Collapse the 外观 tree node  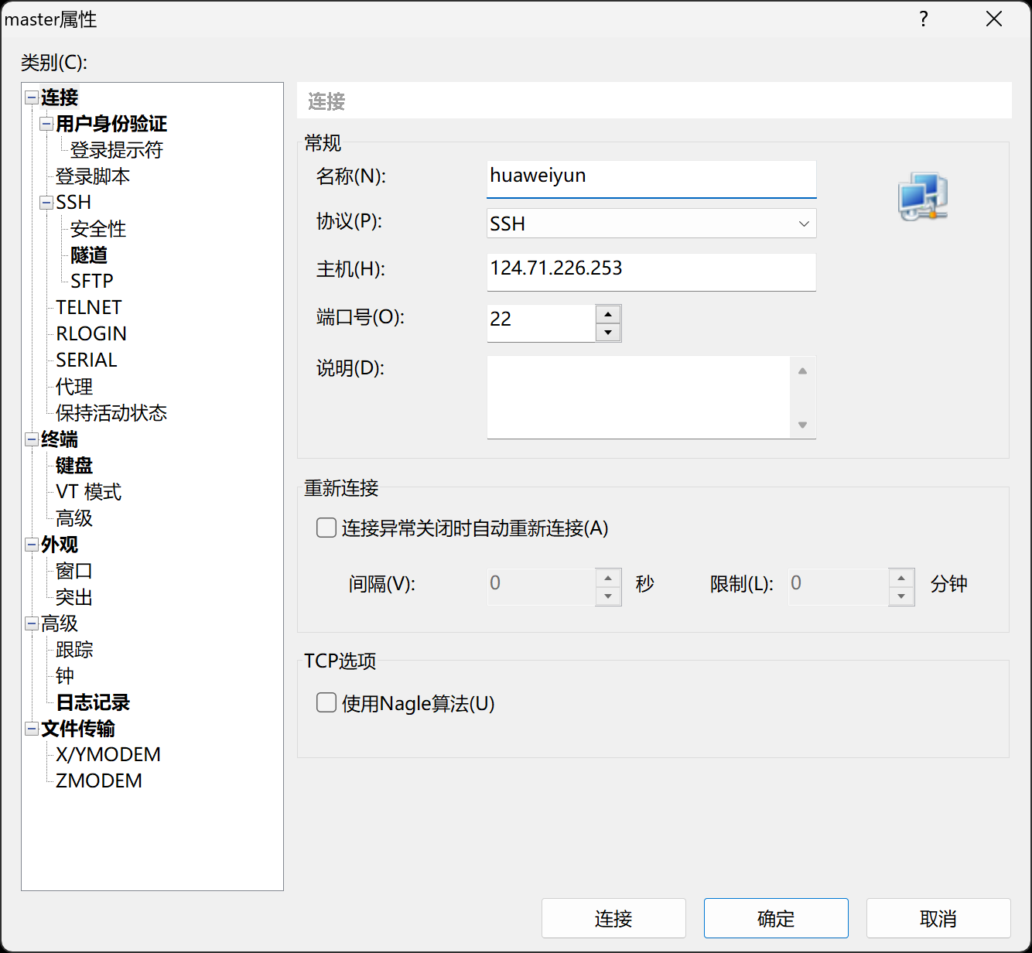click(x=32, y=545)
